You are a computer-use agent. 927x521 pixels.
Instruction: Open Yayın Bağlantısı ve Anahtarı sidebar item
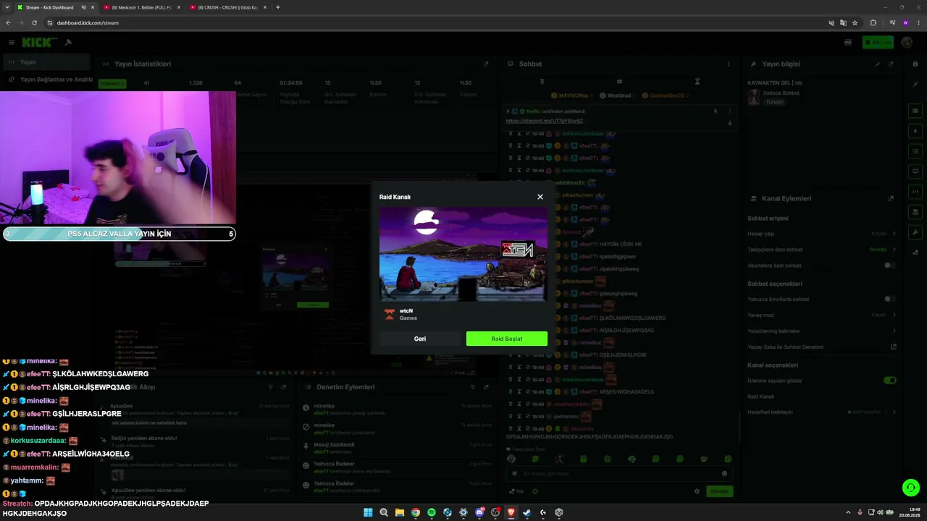pos(49,80)
